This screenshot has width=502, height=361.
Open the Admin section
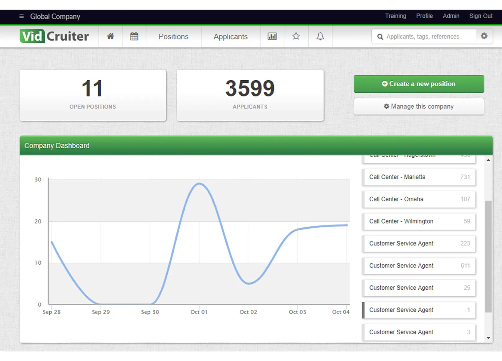[451, 16]
